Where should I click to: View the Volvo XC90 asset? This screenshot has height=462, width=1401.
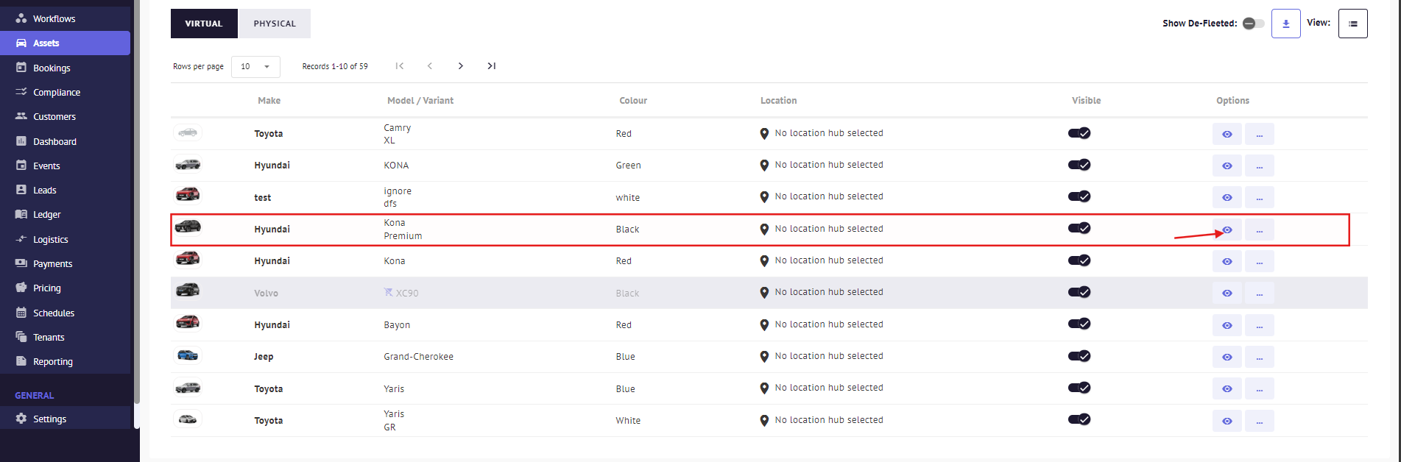[x=1227, y=293]
